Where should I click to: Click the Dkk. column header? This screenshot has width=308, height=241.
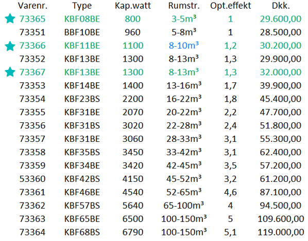(x=281, y=6)
